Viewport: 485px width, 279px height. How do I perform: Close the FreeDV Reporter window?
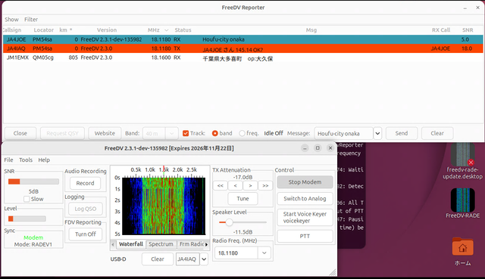(x=477, y=8)
